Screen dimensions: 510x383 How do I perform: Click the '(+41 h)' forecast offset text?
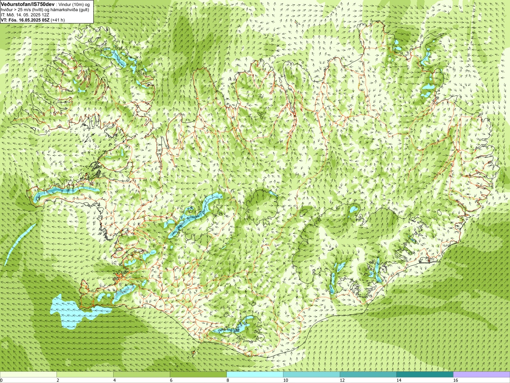pos(58,20)
